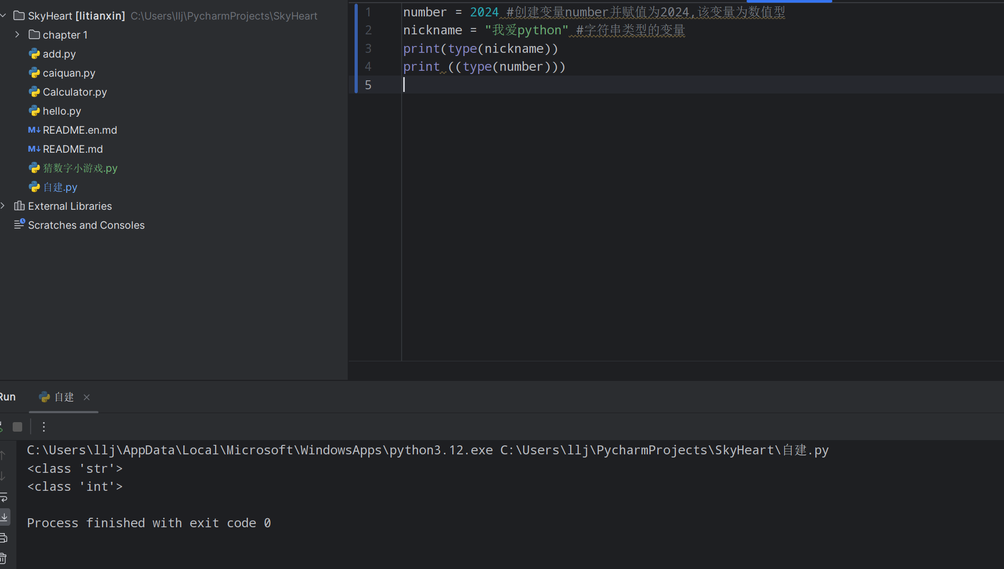Expand the External Libraries node

tap(3, 206)
